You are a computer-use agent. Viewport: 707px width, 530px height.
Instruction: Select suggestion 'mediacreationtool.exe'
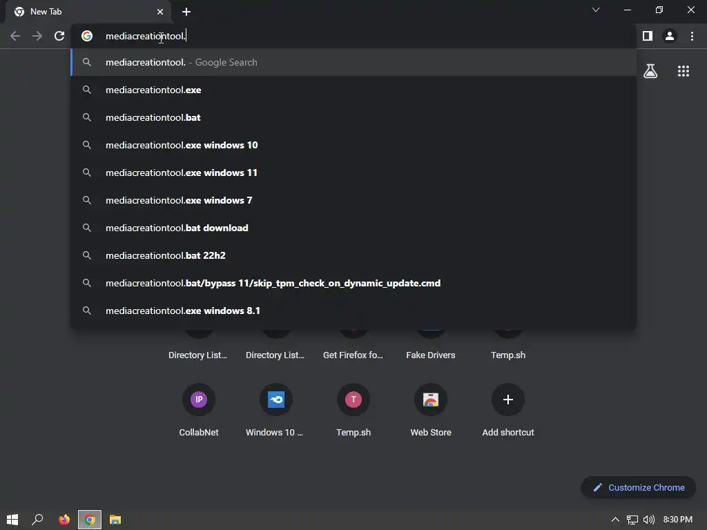[x=353, y=90]
